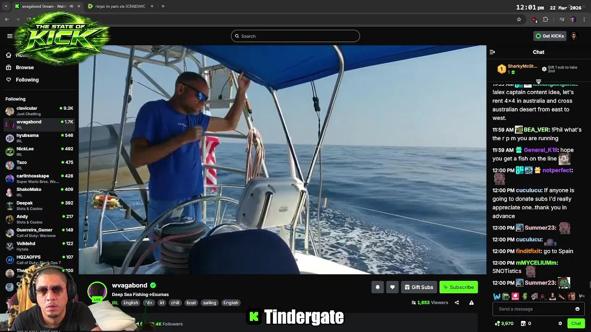Open user profile avatar menu
Screen dimensions: 591x332
(x=574, y=36)
